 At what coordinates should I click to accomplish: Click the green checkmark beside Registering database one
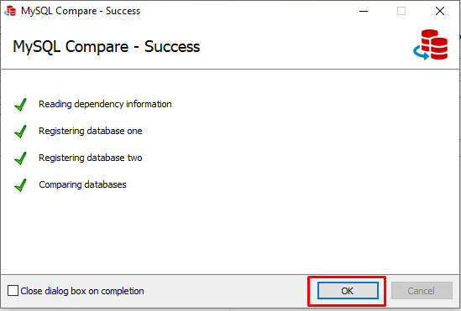point(21,131)
